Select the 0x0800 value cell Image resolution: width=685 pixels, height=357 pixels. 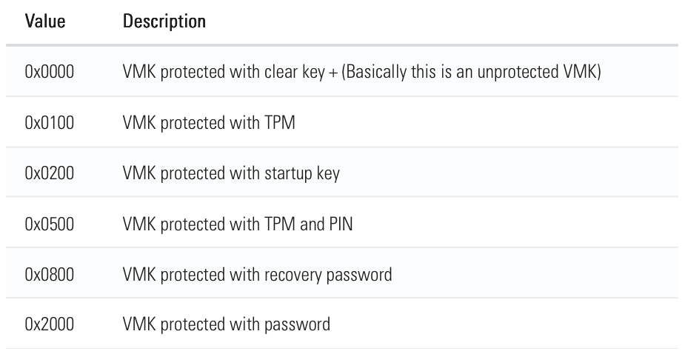[x=50, y=275]
